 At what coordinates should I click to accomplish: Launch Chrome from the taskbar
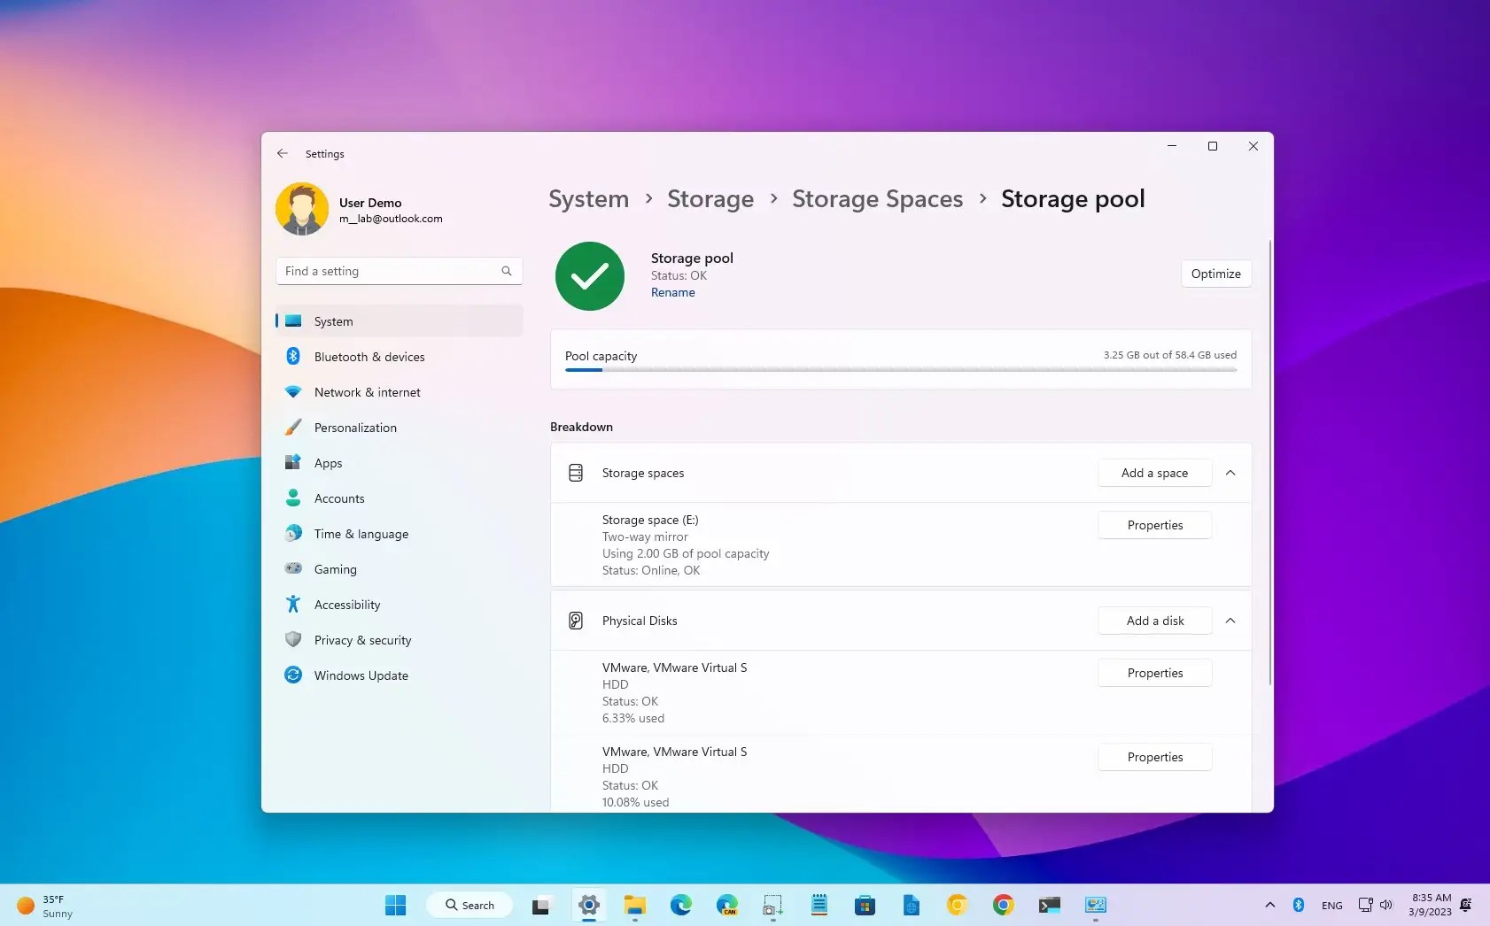(x=1002, y=905)
